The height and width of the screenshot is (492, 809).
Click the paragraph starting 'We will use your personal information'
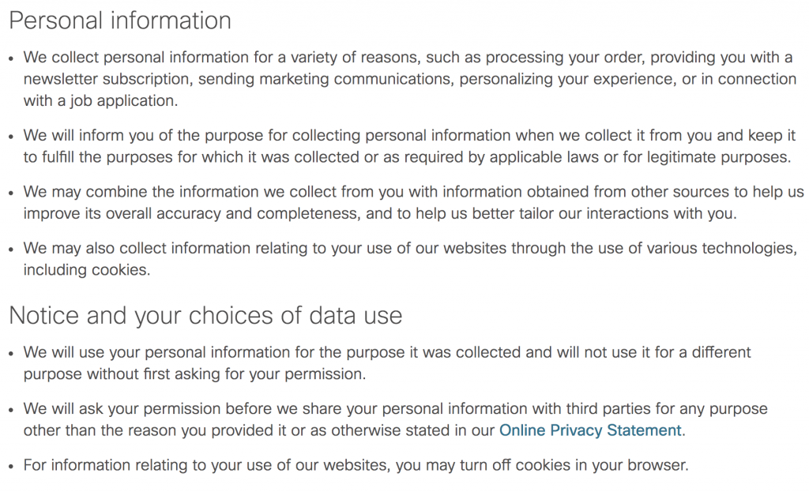point(387,363)
